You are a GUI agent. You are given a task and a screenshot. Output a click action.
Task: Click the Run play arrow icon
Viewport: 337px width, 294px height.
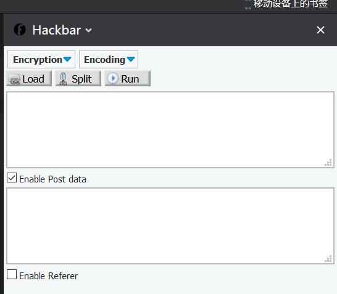click(x=113, y=78)
